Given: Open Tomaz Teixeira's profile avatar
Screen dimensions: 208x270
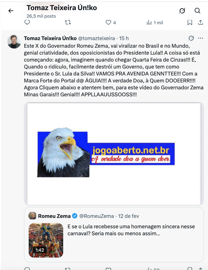Looking at the screenshot, I should [14, 42].
